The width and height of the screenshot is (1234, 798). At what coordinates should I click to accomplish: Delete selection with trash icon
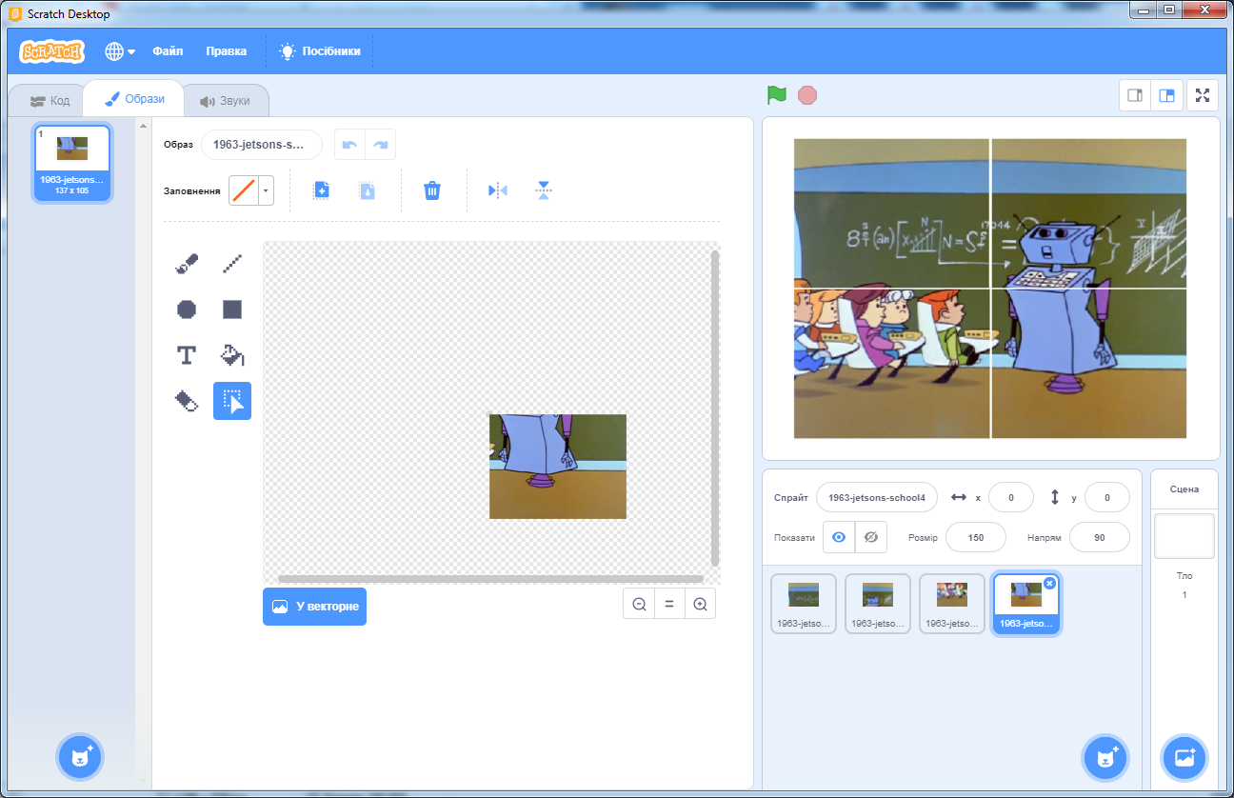click(x=432, y=190)
